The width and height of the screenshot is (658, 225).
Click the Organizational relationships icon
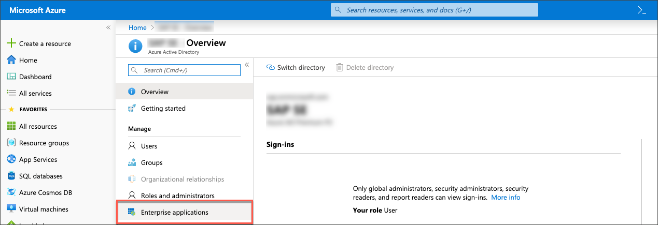click(132, 179)
